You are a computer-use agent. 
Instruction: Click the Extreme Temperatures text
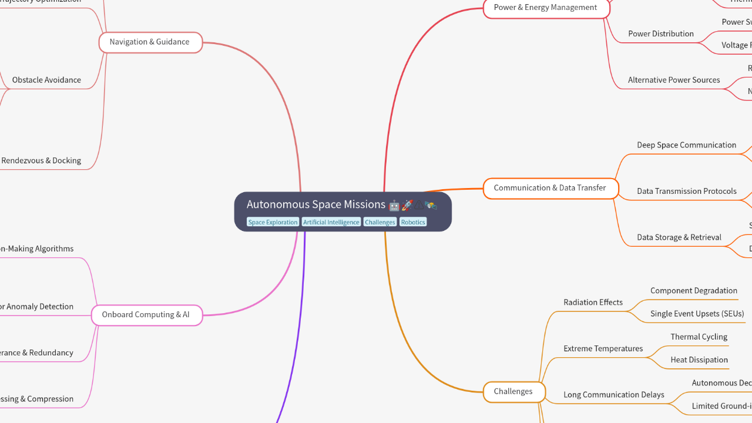[603, 349]
